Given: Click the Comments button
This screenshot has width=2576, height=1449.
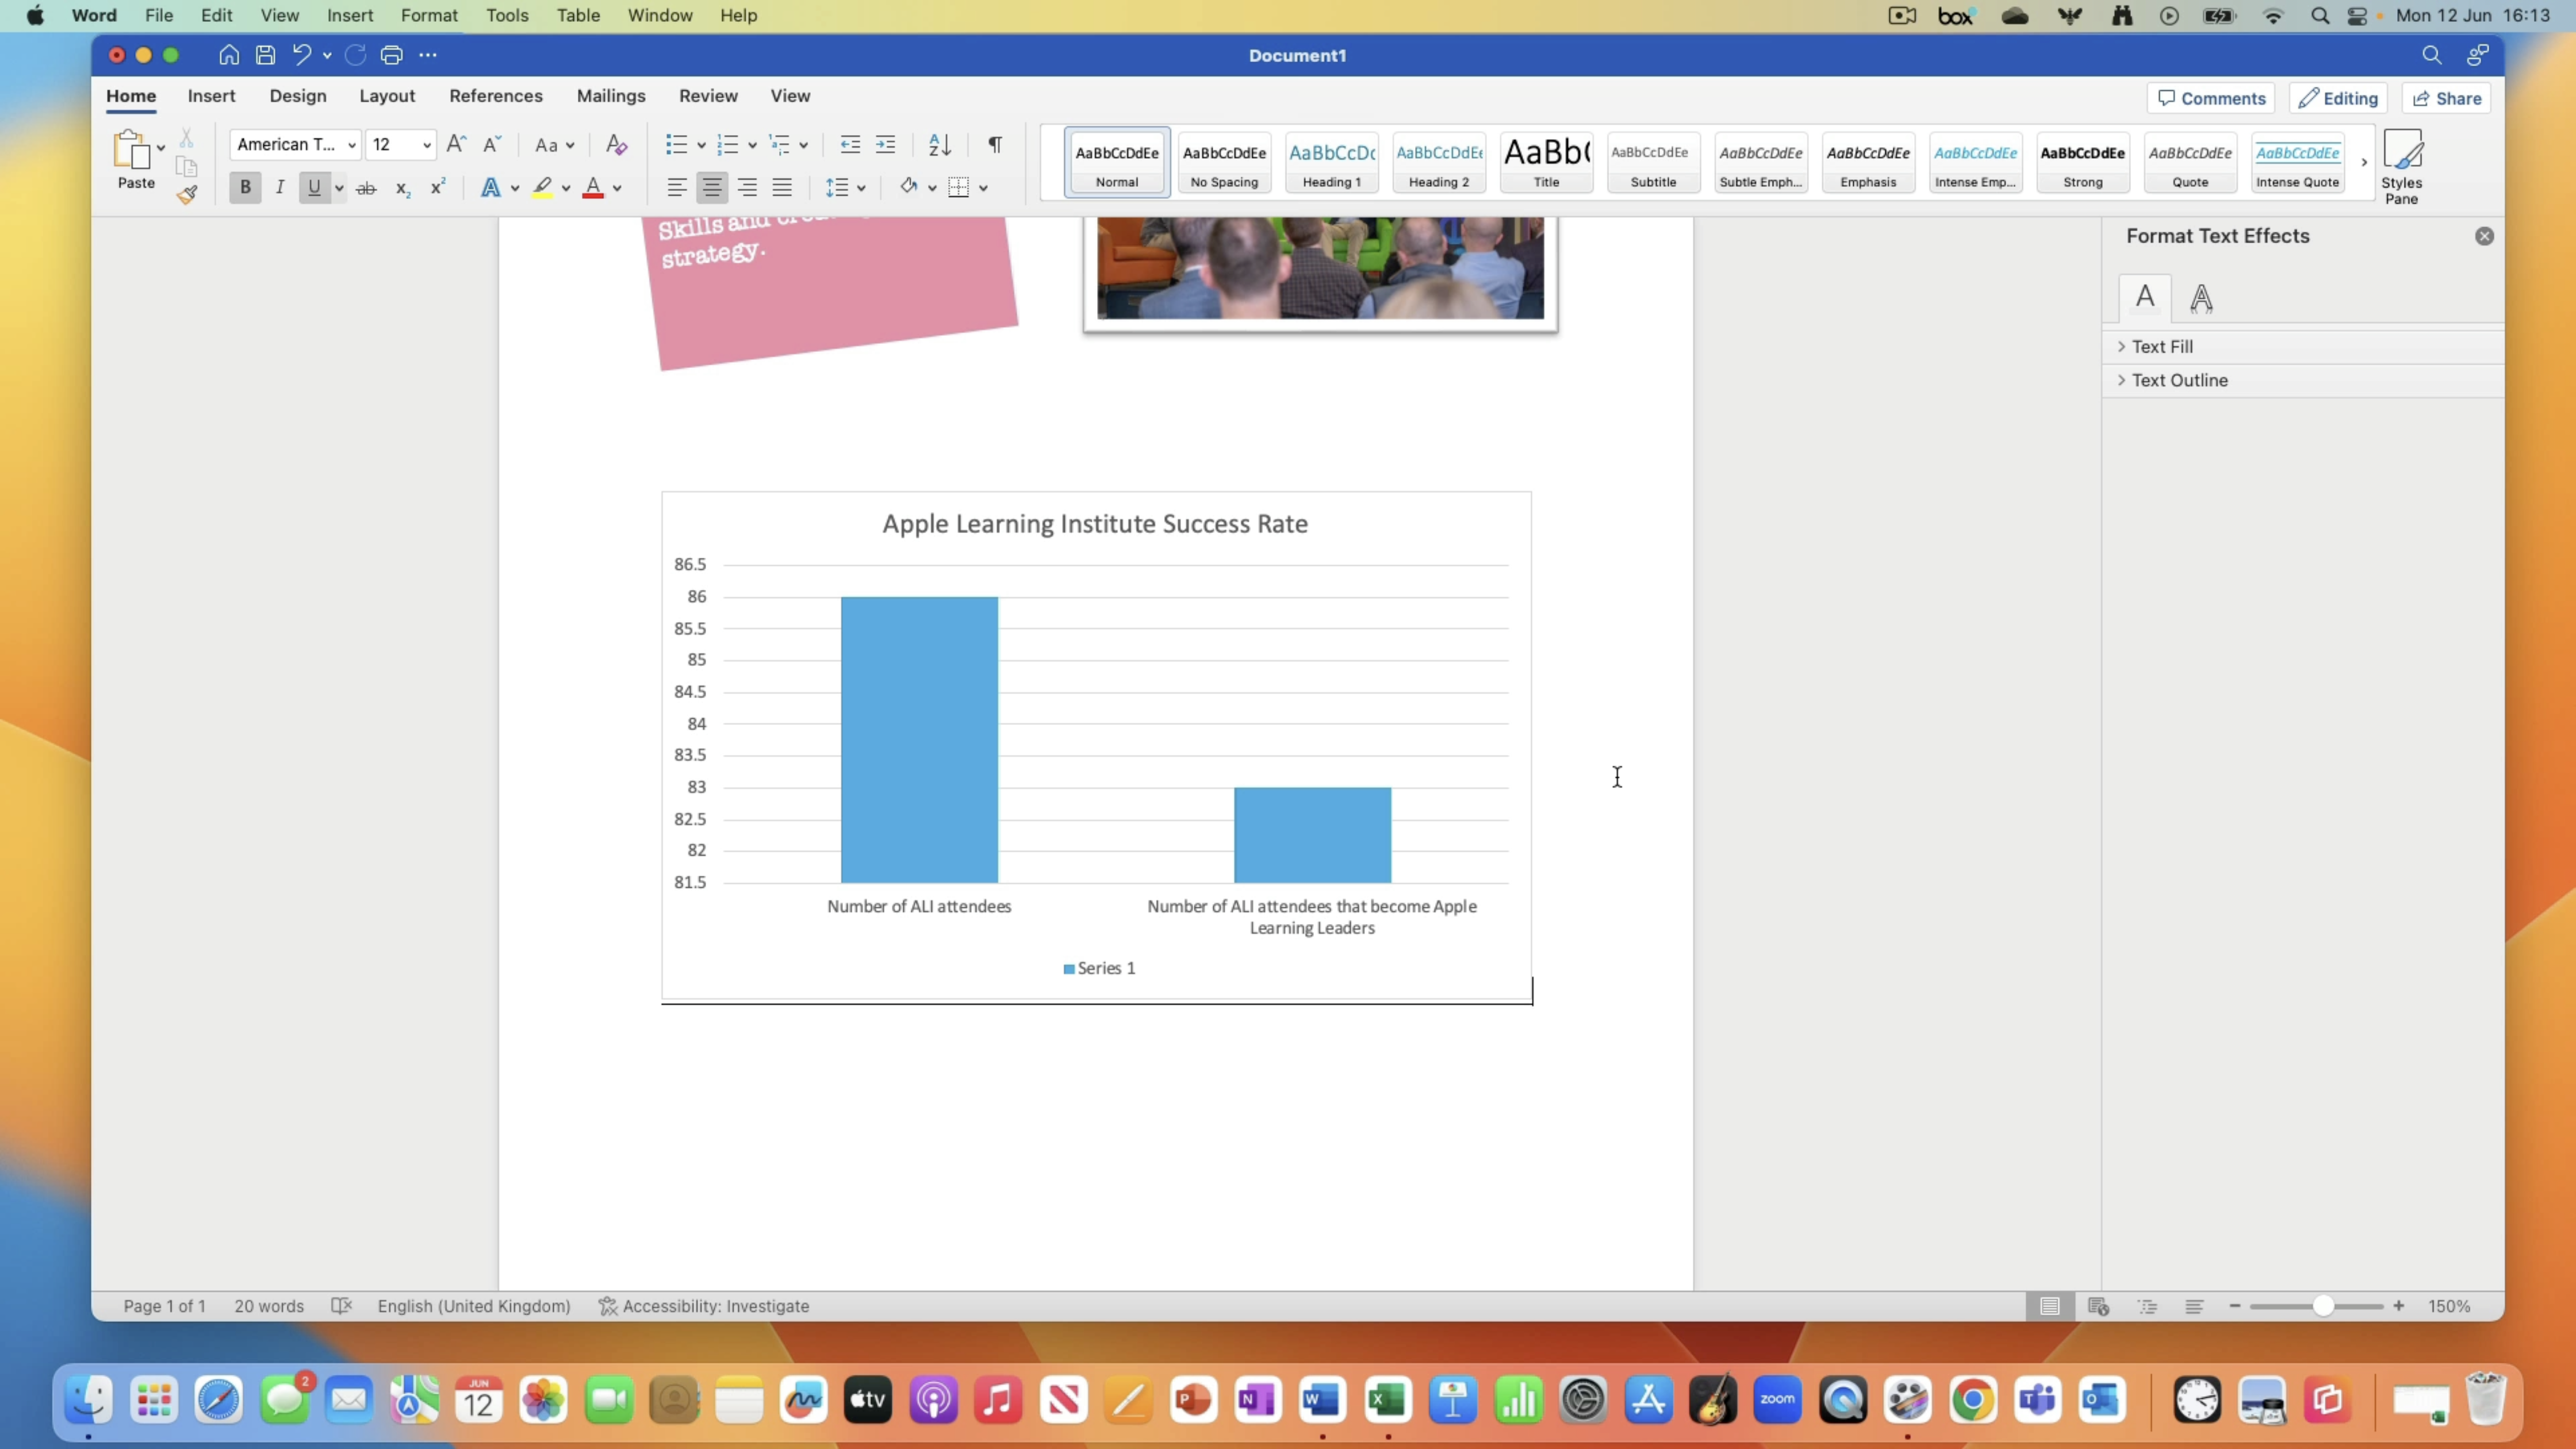Looking at the screenshot, I should coord(2211,98).
